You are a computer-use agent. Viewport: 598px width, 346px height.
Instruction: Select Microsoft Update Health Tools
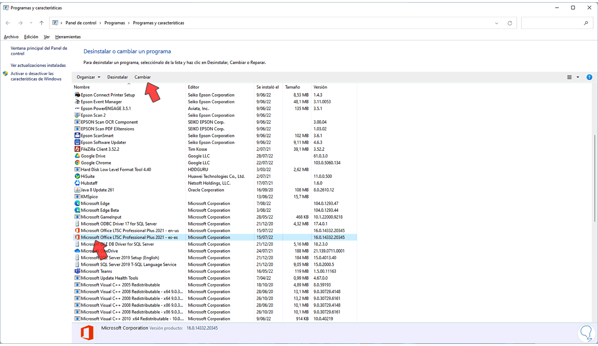click(x=214, y=278)
